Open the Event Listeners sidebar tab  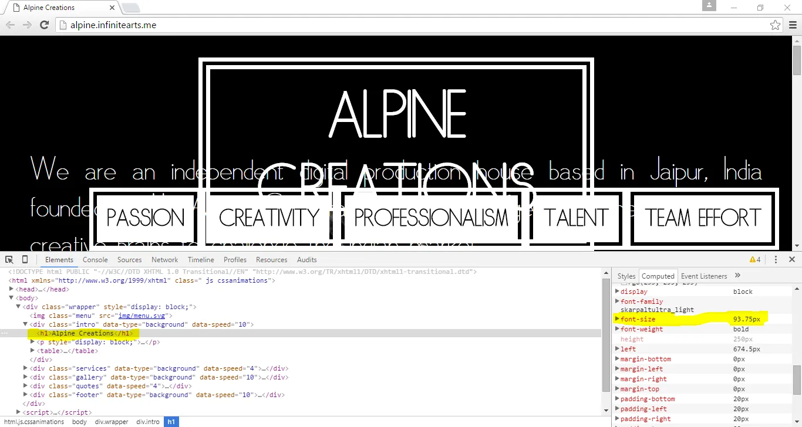pyautogui.click(x=704, y=276)
